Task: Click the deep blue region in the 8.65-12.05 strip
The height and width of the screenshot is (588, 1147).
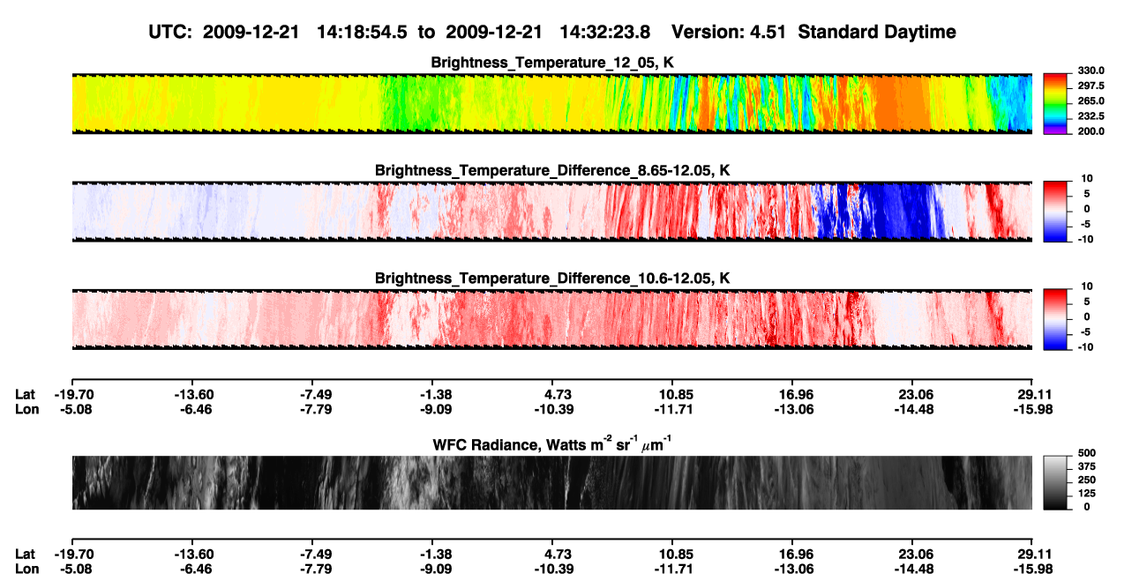Action: pos(900,212)
